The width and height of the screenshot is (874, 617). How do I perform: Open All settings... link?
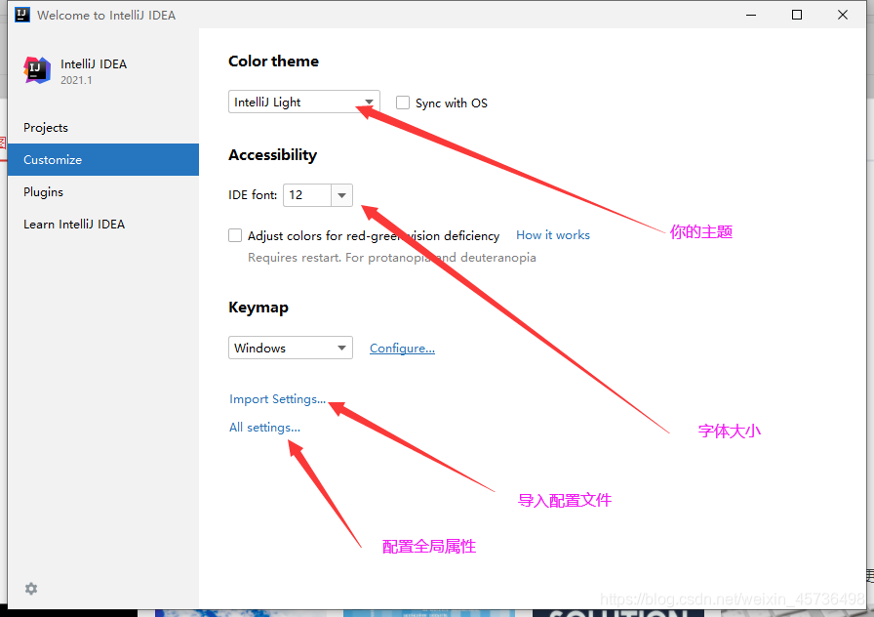click(x=264, y=428)
